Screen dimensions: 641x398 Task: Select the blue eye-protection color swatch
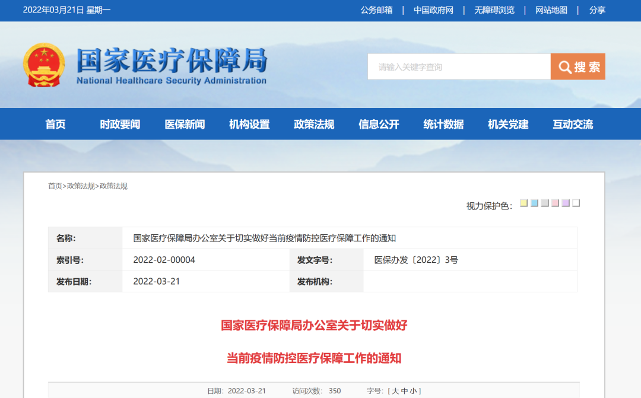coord(534,202)
